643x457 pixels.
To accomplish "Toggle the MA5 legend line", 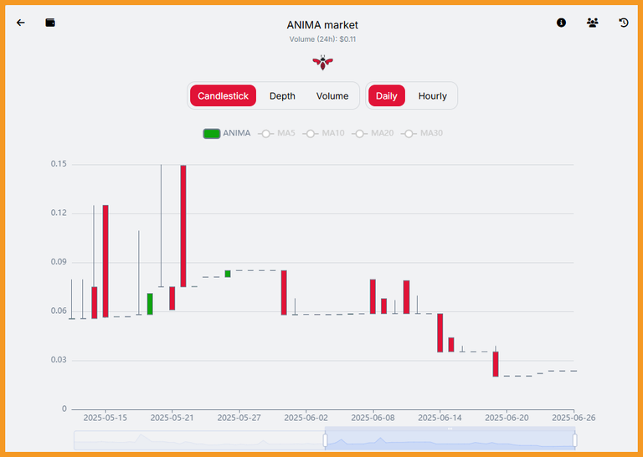I will click(x=277, y=133).
